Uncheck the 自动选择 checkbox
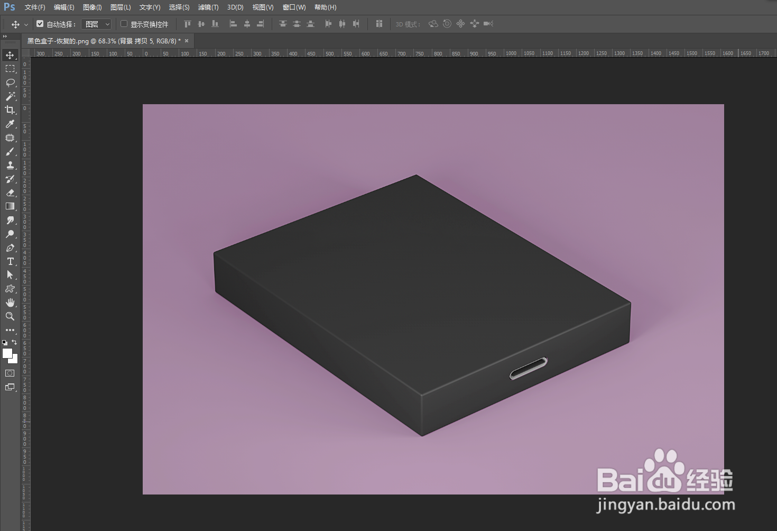 coord(40,24)
